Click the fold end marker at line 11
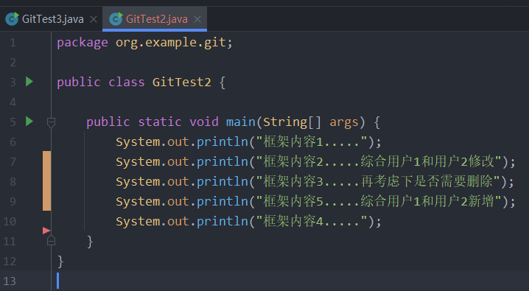 pyautogui.click(x=51, y=240)
